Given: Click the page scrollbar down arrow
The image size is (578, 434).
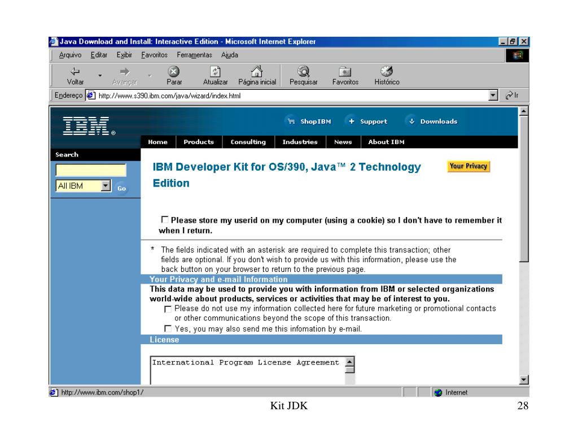Looking at the screenshot, I should point(524,379).
